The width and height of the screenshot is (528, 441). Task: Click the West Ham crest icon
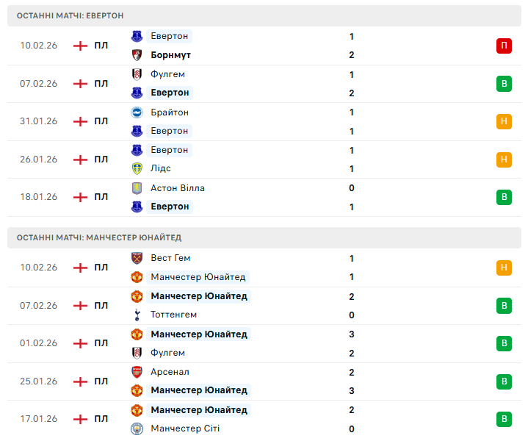[x=137, y=258]
